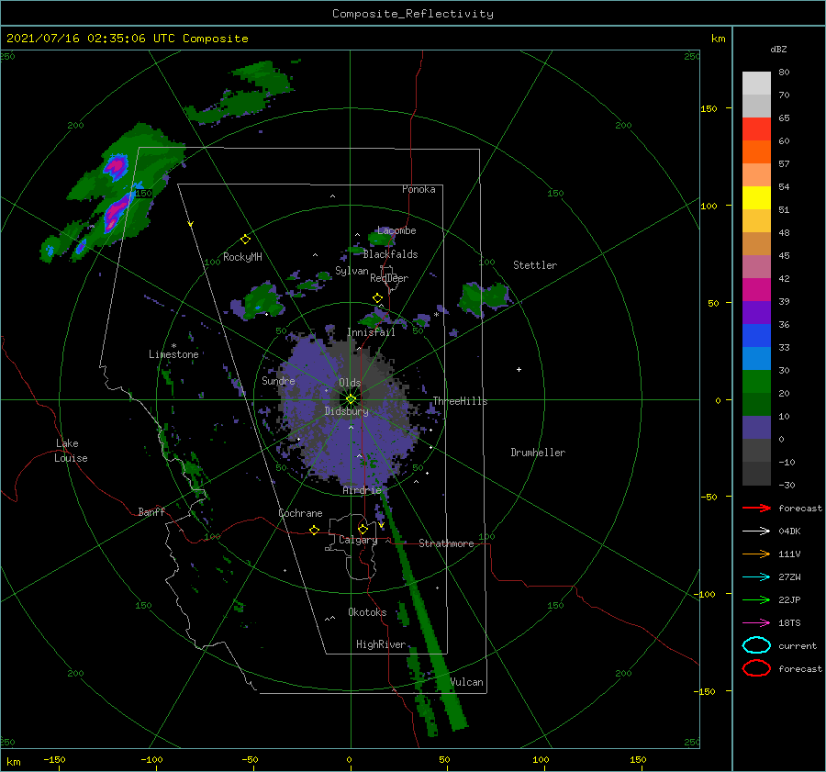The height and width of the screenshot is (772, 826).
Task: Click the ThreeHills label
Action: [x=460, y=401]
